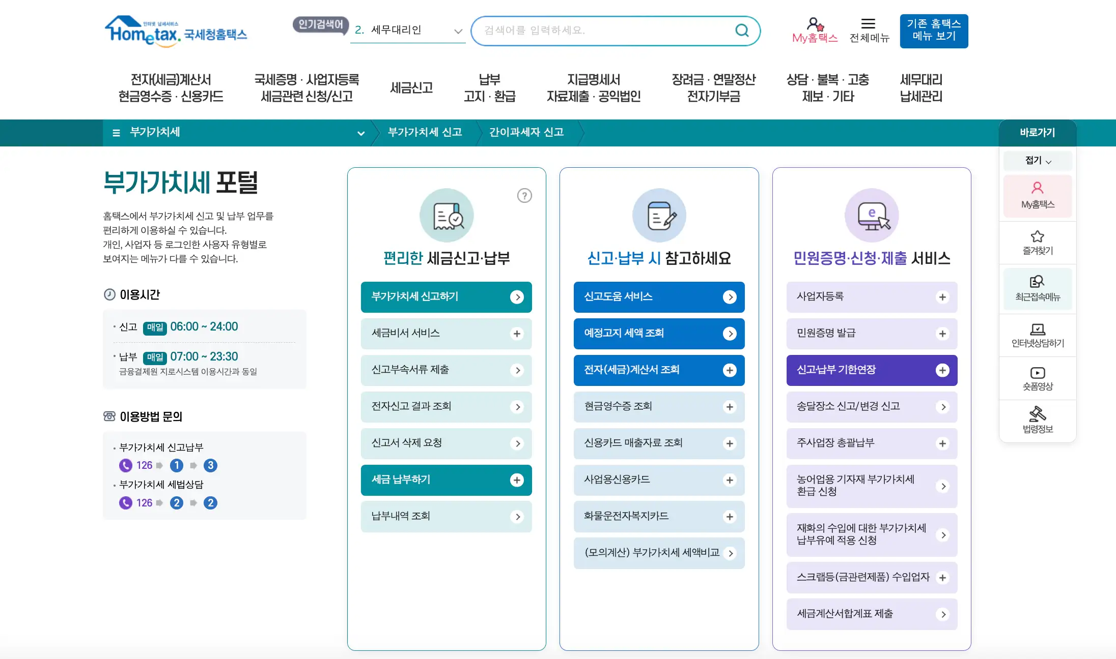The height and width of the screenshot is (659, 1116).
Task: Open 국세증명·사업자등록 menu
Action: point(306,88)
